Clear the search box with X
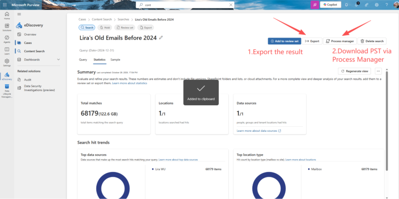Viewport: 399px width, 199px height. [x=231, y=5]
